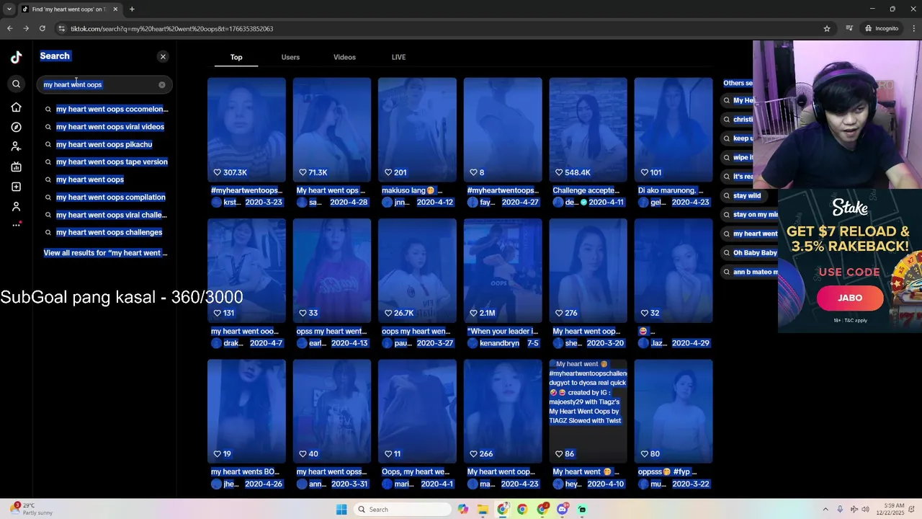The image size is (922, 519).
Task: Open the volume speaker icon in the tray
Action: (x=865, y=510)
